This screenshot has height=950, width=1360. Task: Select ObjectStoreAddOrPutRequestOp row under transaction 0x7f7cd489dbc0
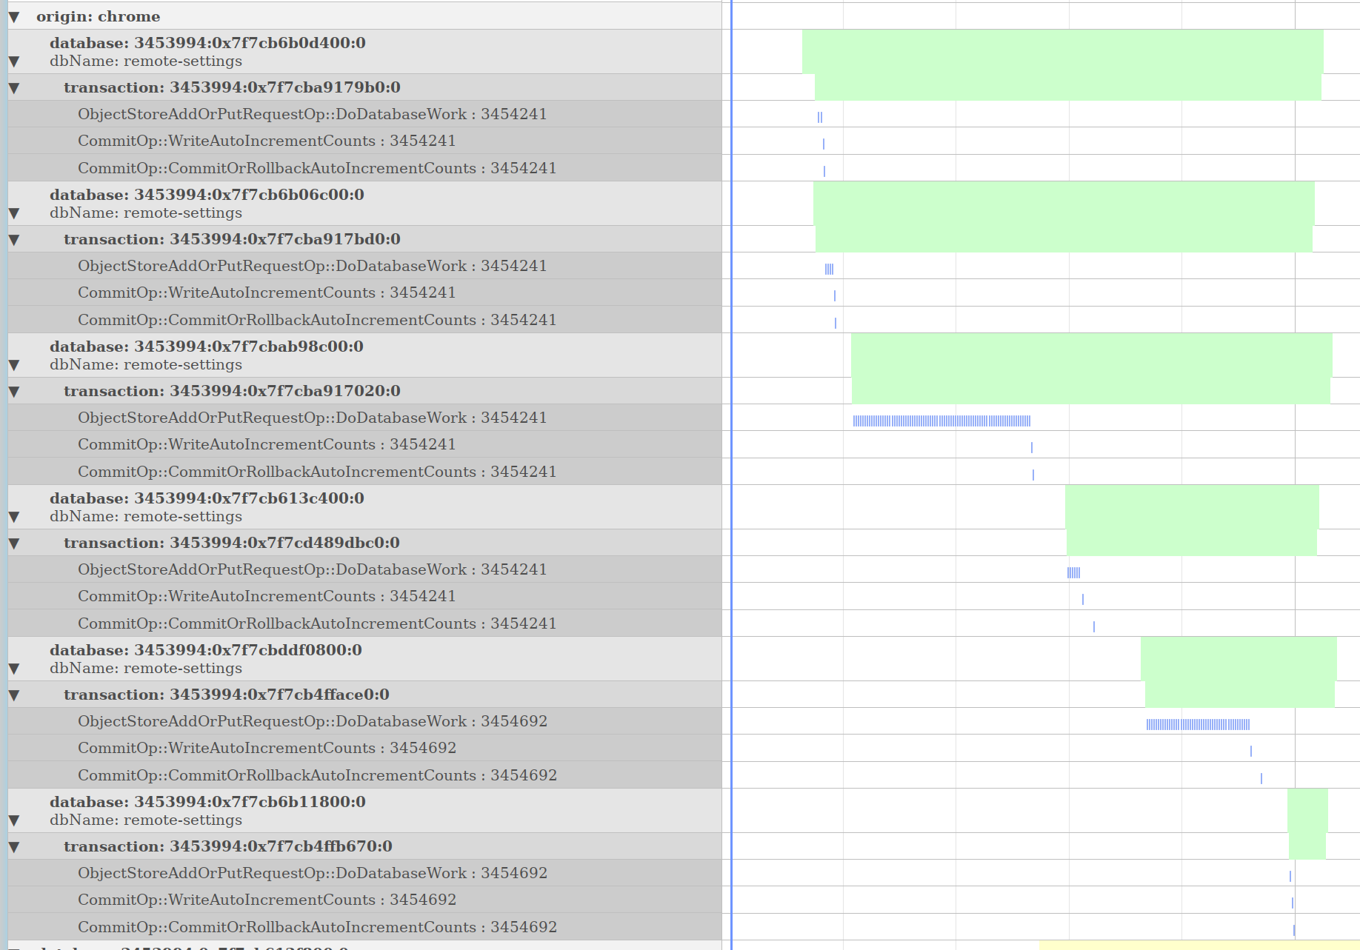pos(364,569)
